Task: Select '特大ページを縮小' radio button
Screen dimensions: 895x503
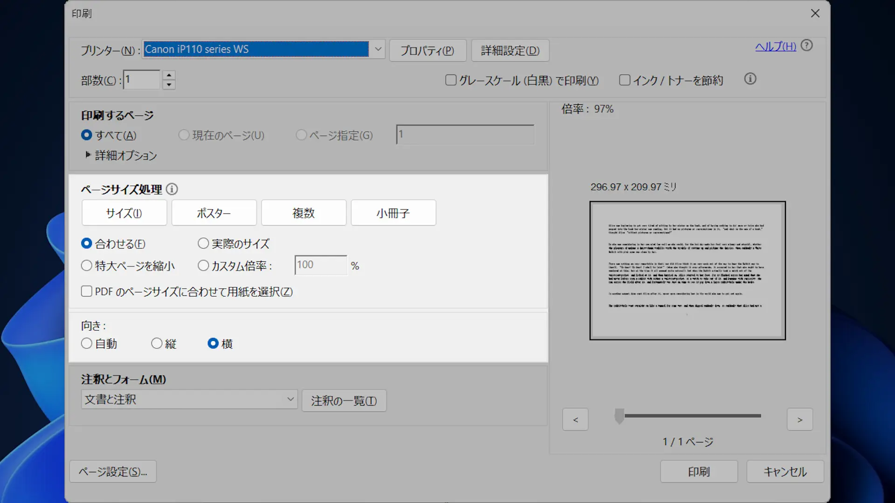Action: click(87, 265)
